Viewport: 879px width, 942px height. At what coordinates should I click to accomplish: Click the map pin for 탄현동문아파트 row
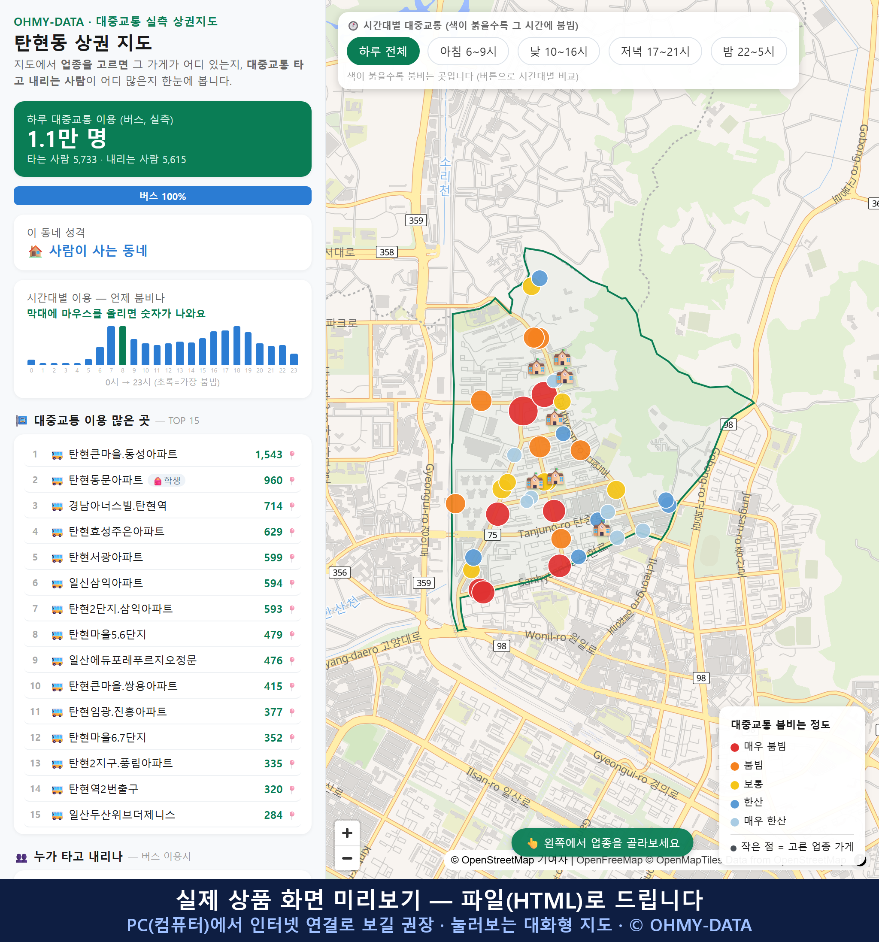coord(292,481)
